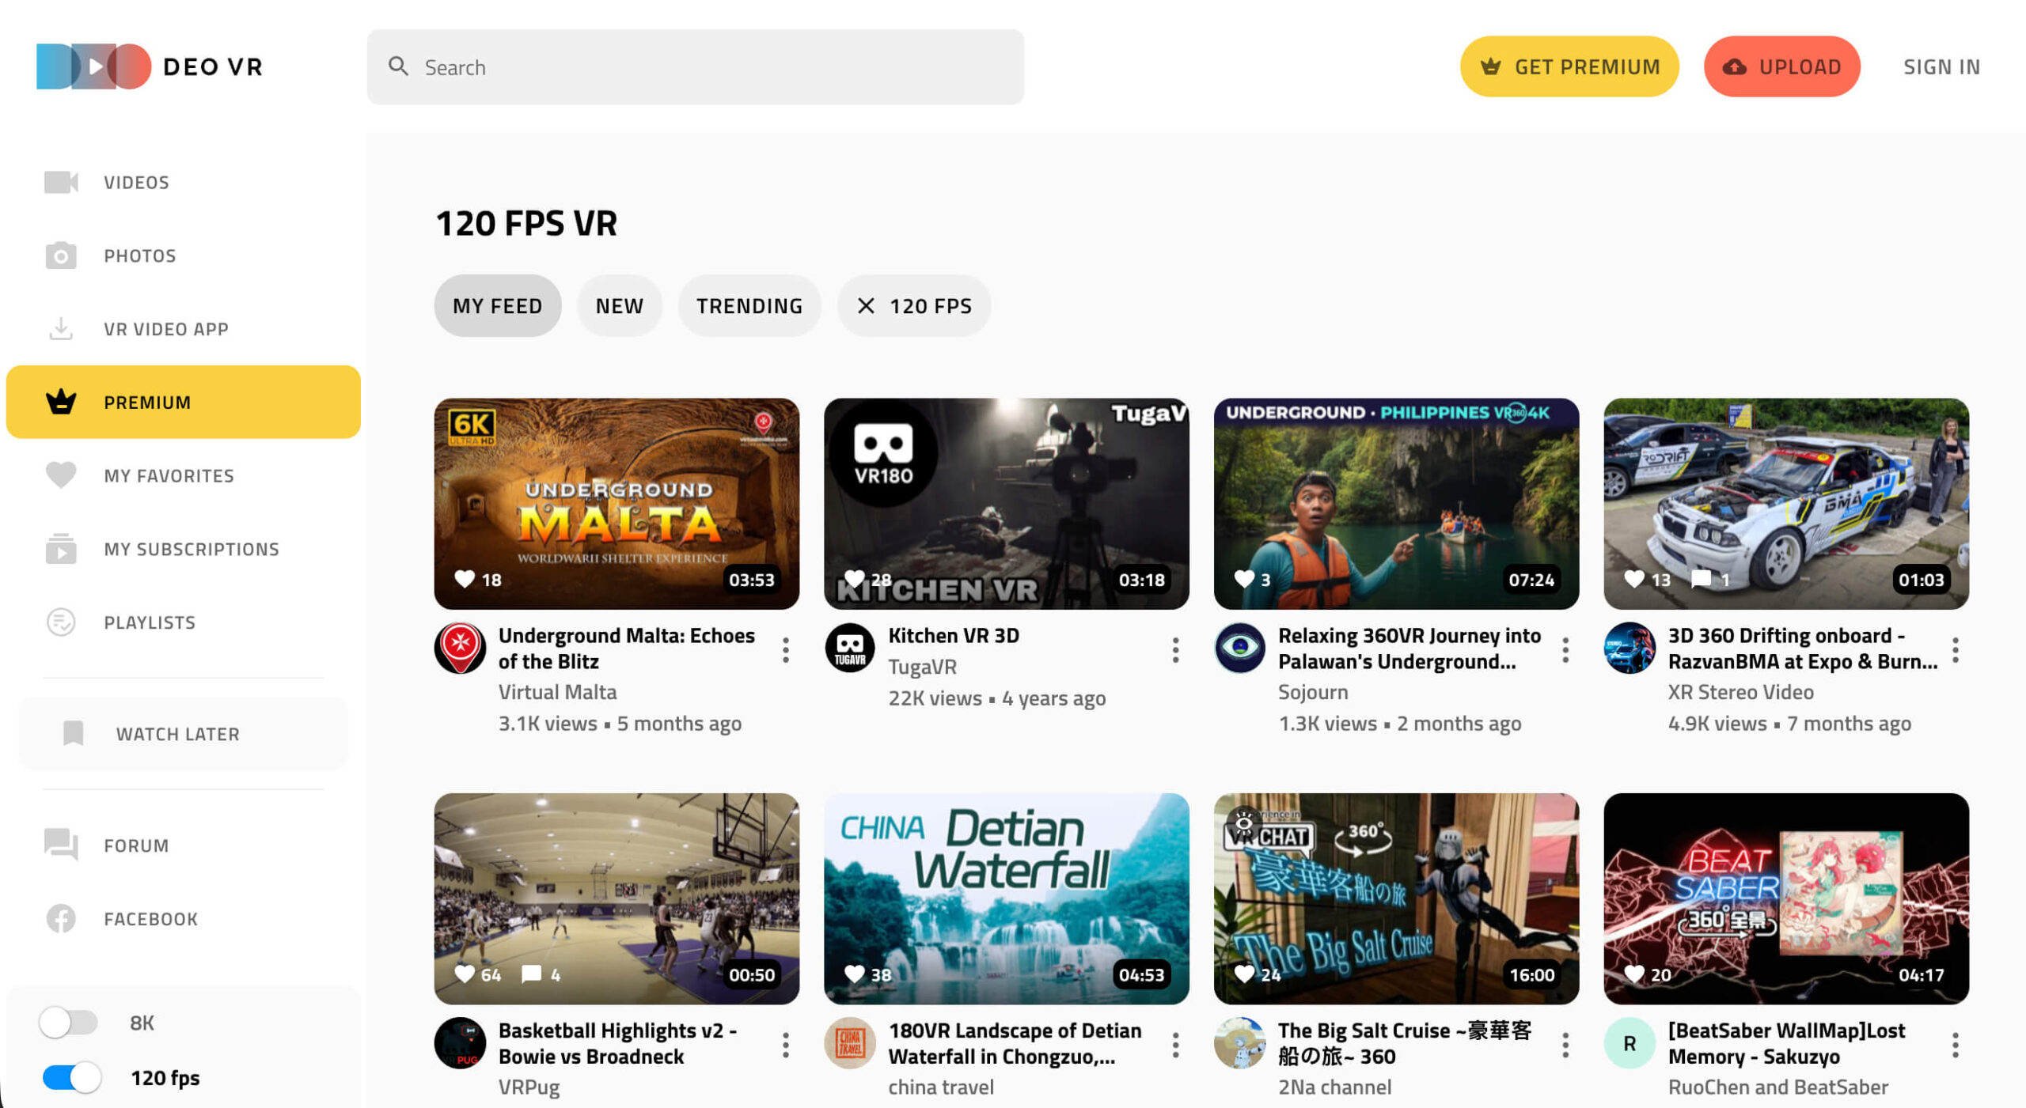Viewport: 2026px width, 1108px height.
Task: Open the Facebook icon link
Action: coord(61,918)
